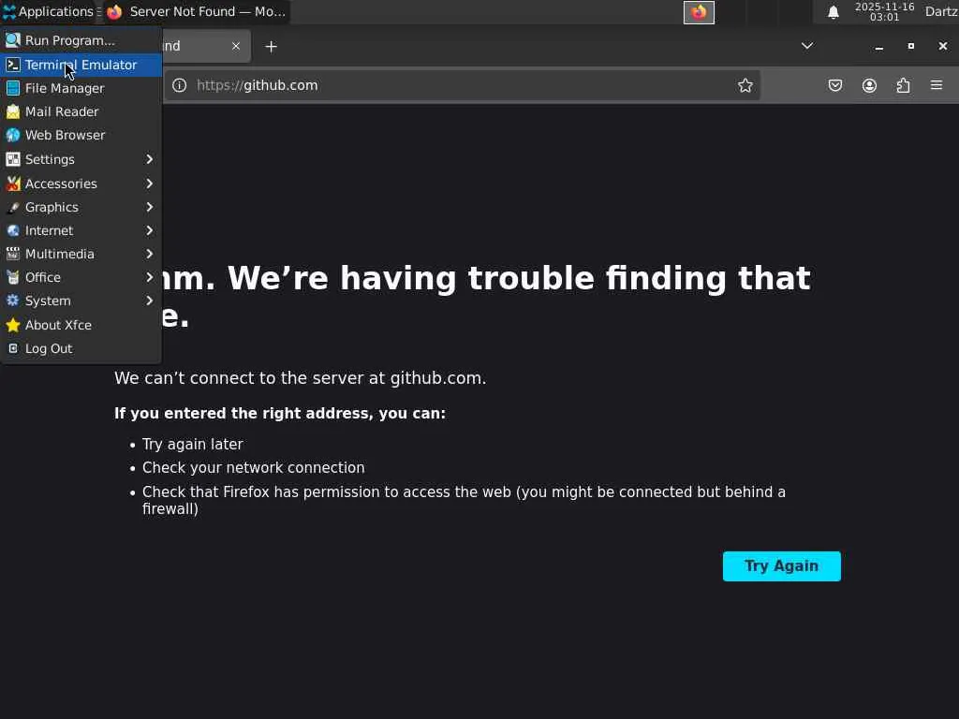The width and height of the screenshot is (959, 719).
Task: Select Log Out in Applications menu
Action: coord(81,348)
